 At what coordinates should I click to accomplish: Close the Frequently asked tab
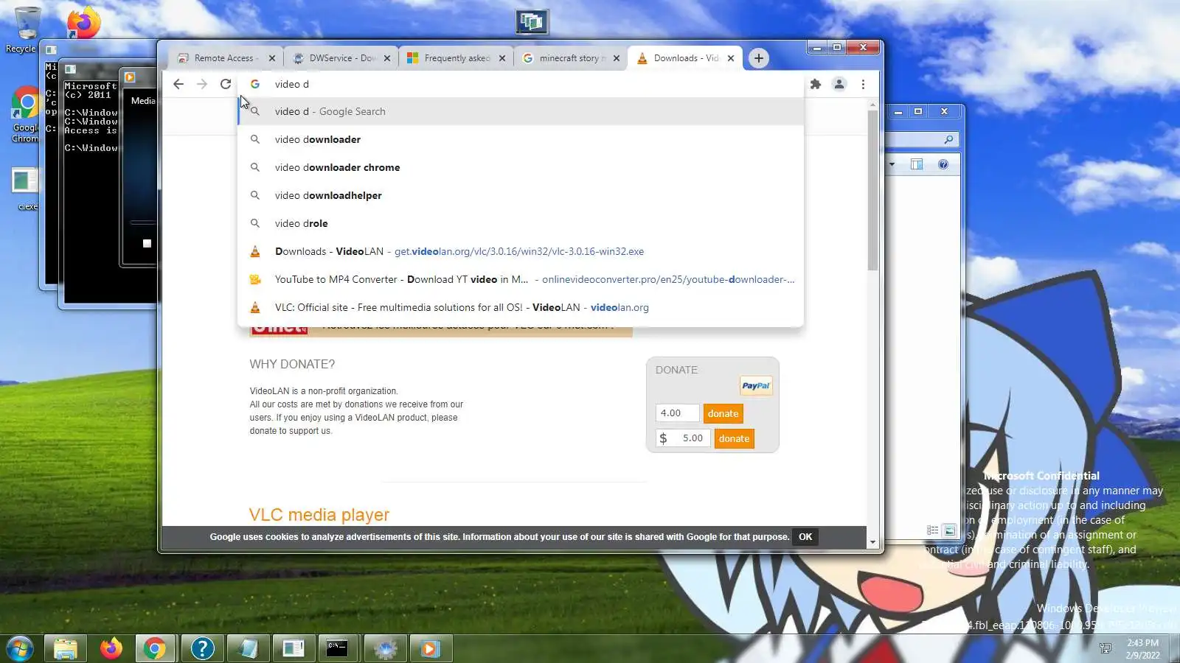pos(502,58)
